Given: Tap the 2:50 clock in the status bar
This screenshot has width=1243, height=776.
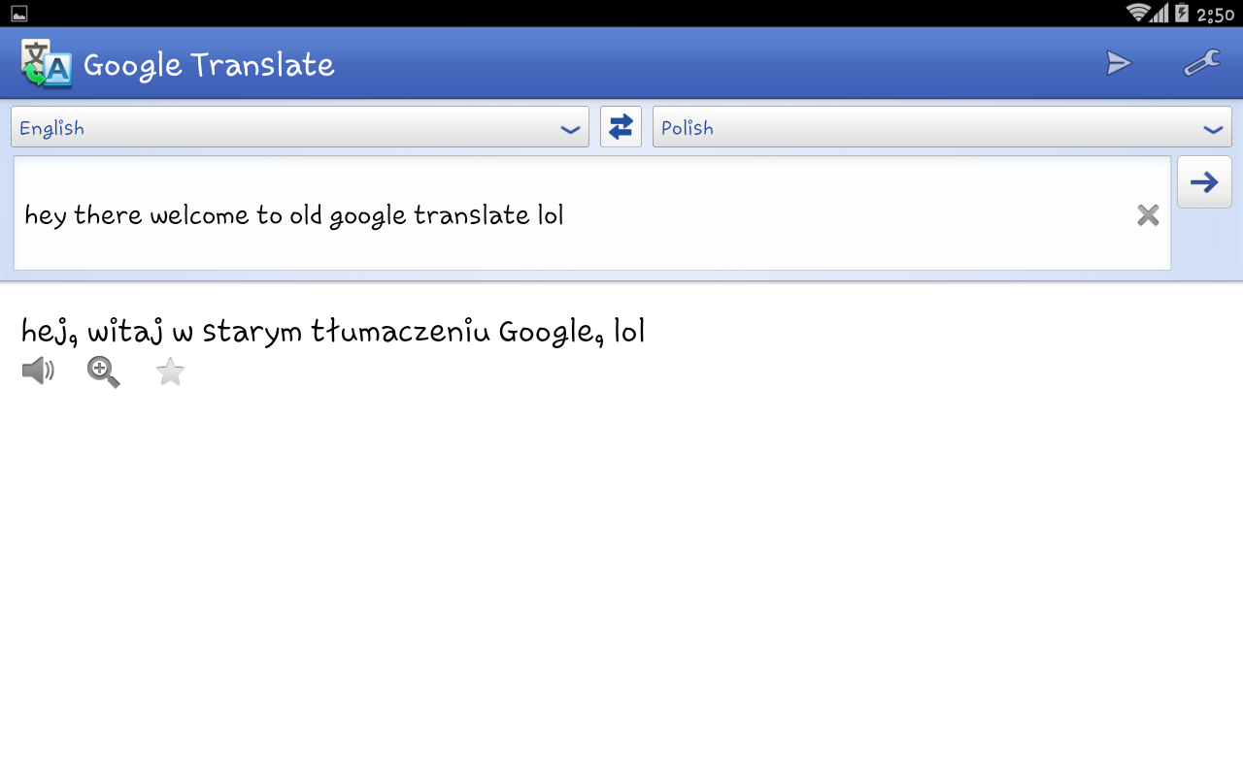Looking at the screenshot, I should 1215,14.
